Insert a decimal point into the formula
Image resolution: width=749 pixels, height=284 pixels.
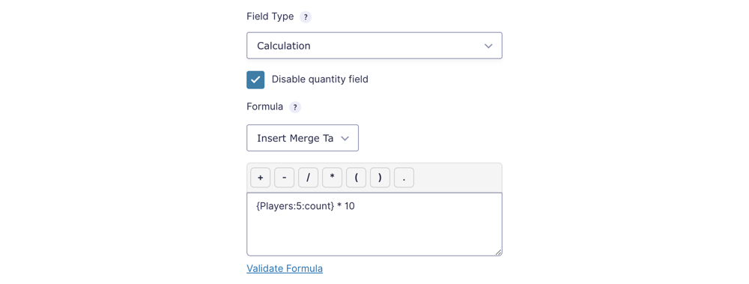coord(404,178)
